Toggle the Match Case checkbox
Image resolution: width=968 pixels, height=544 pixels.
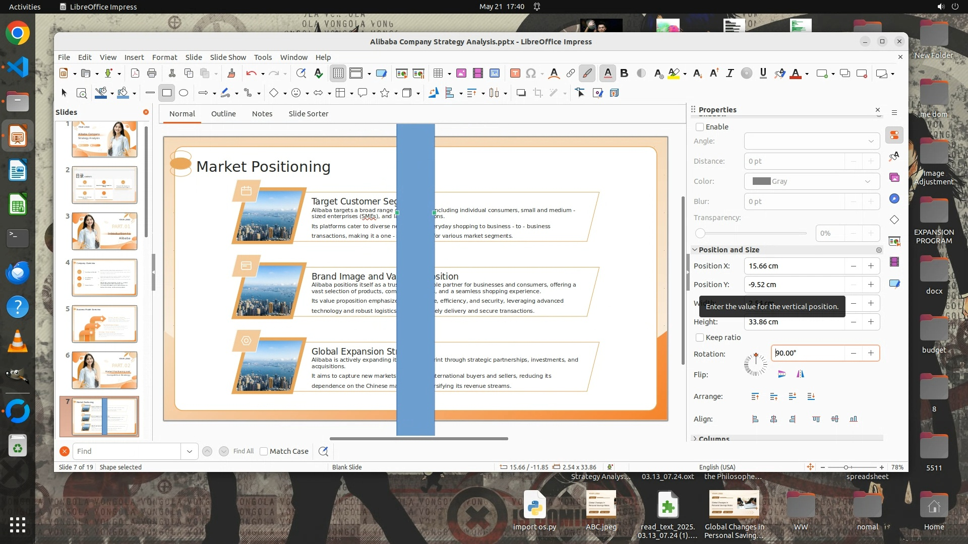(x=264, y=451)
